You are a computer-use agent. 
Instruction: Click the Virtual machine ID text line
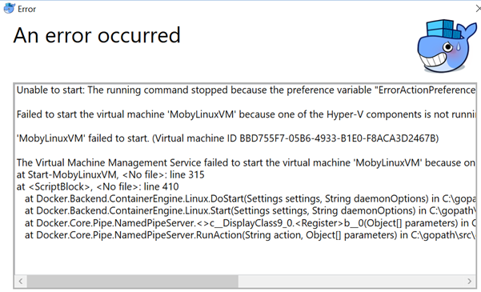[227, 138]
